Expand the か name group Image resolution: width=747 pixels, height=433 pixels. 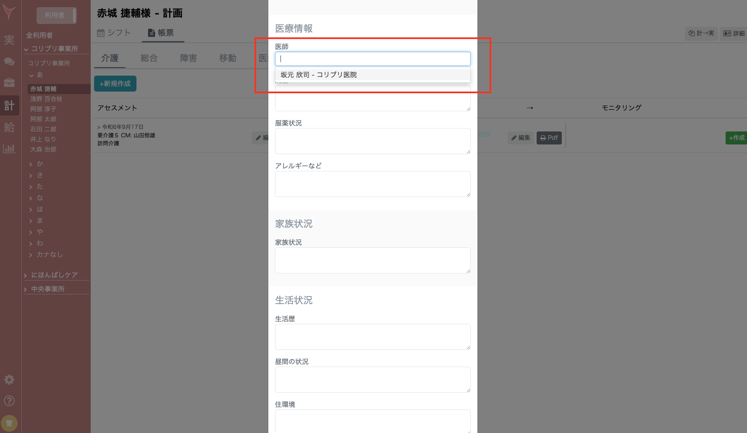coord(39,164)
